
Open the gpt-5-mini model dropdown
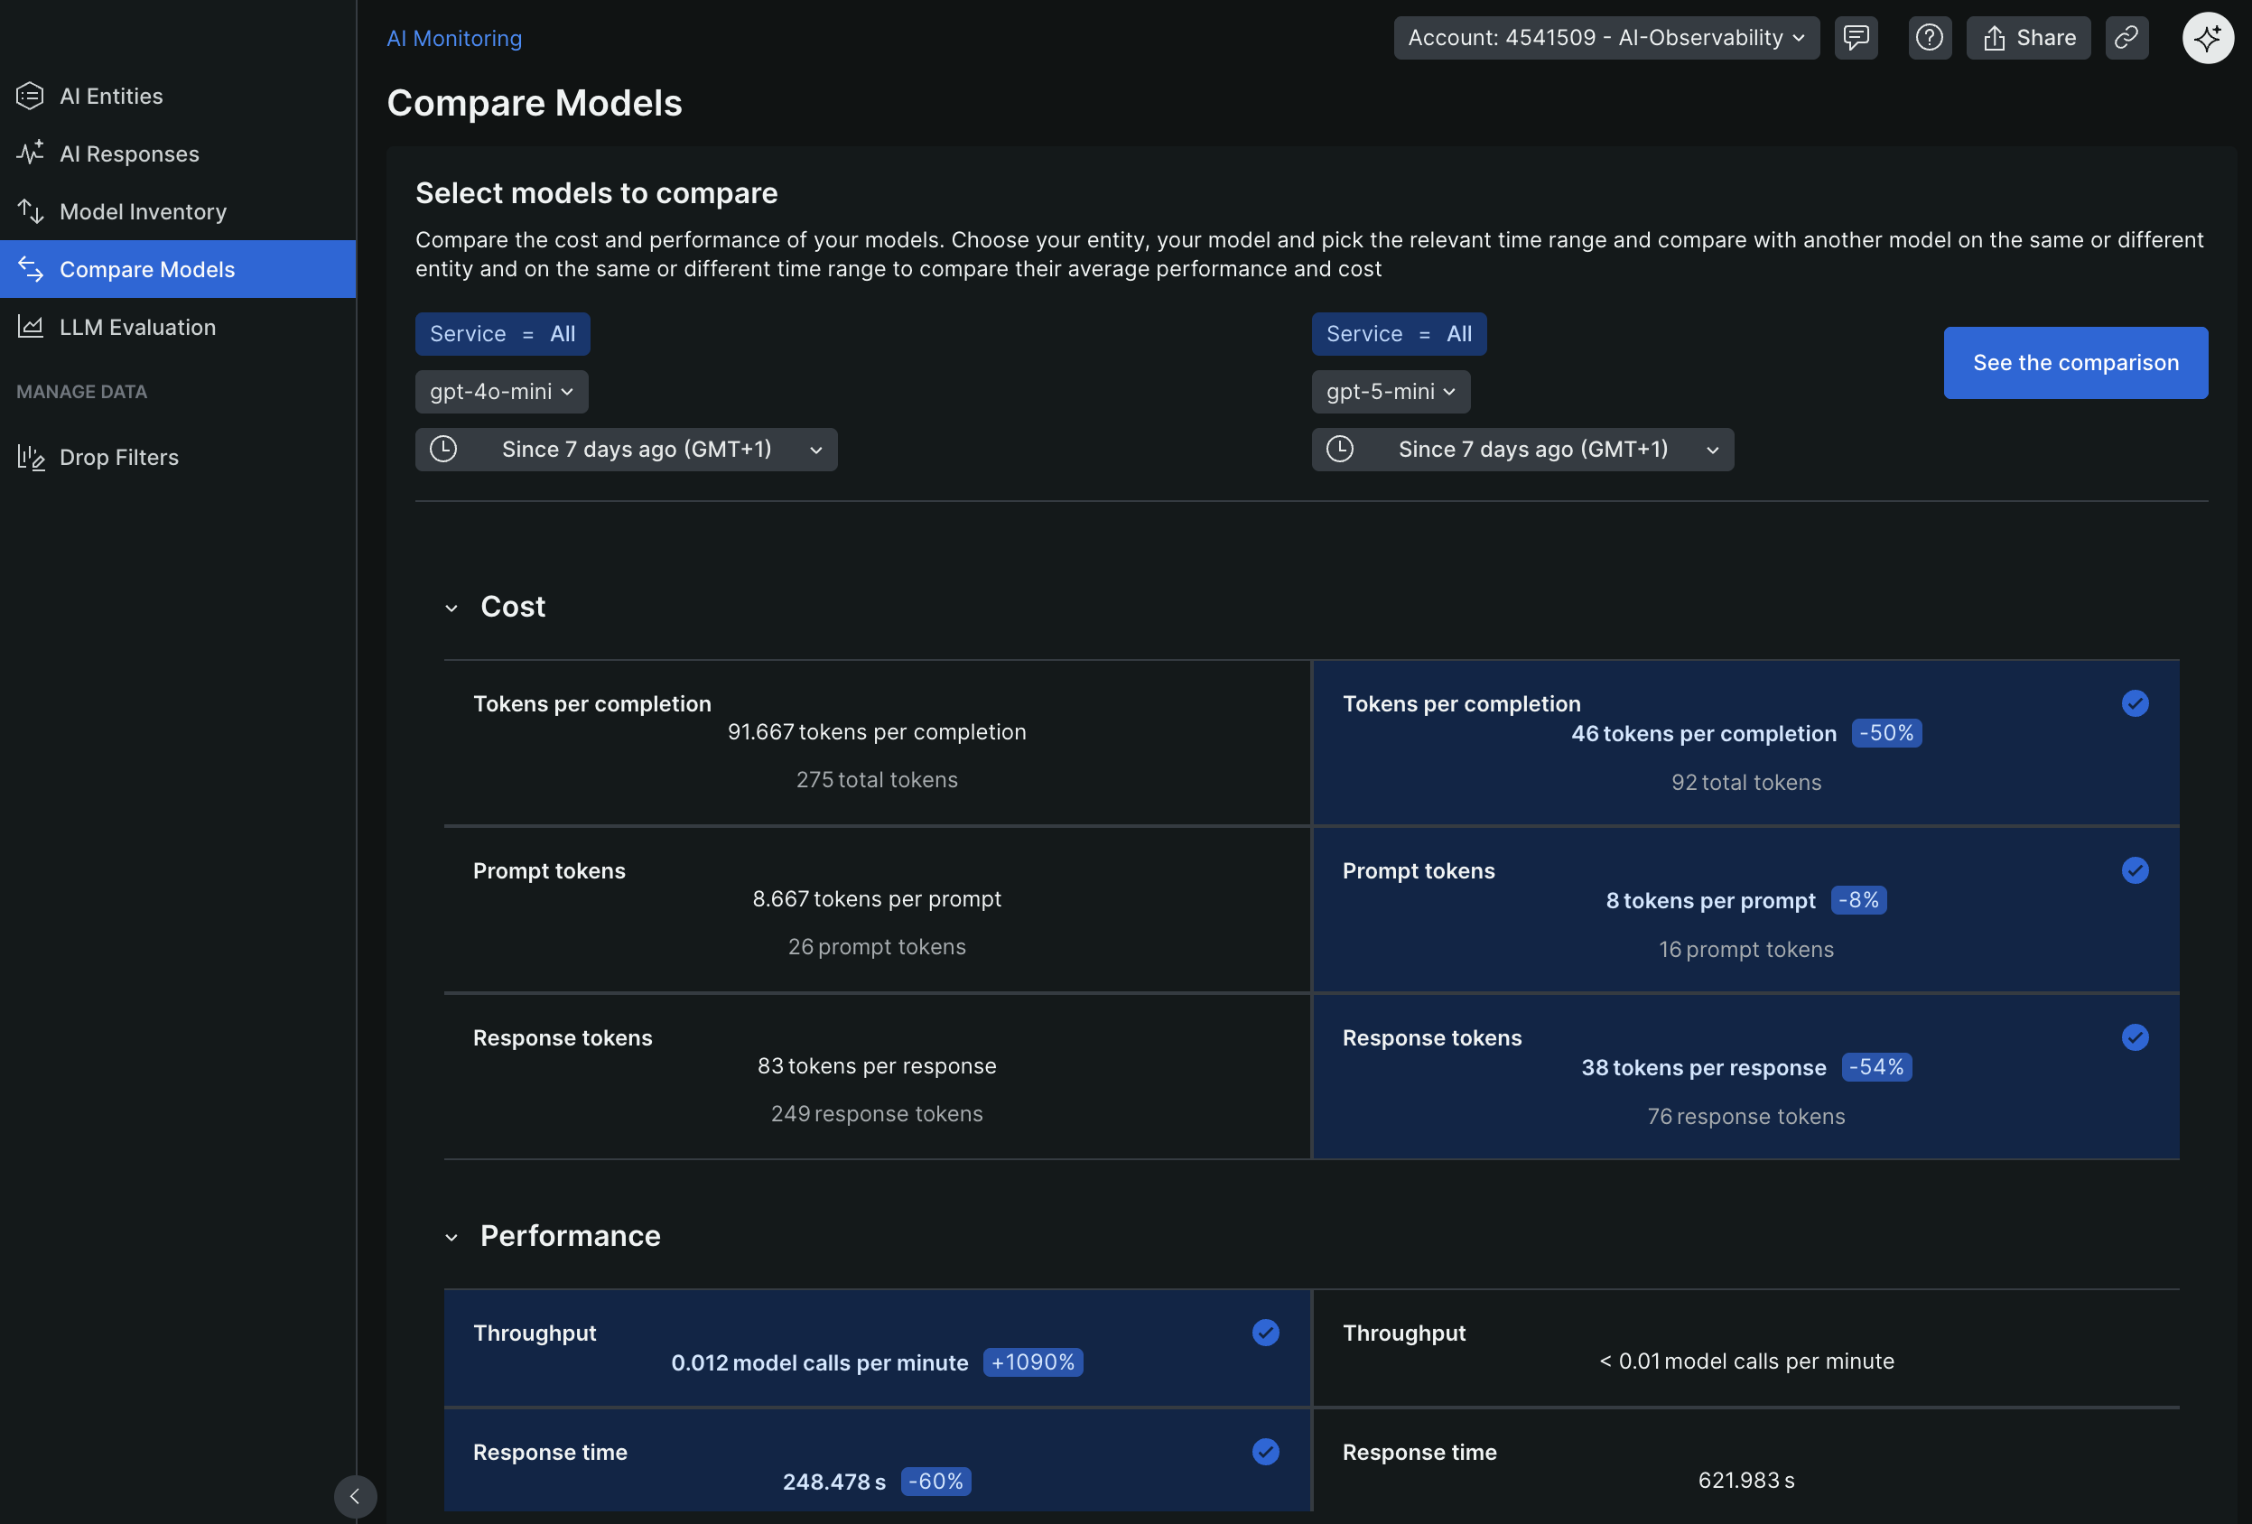(1390, 392)
